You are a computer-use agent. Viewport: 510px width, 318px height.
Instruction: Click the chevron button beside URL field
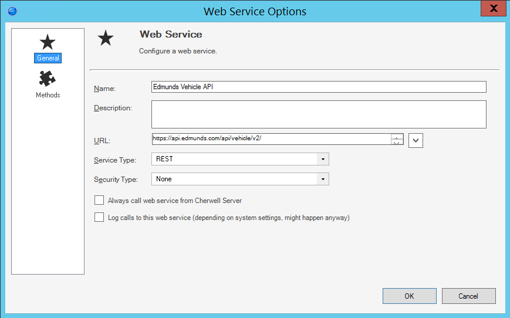[416, 140]
